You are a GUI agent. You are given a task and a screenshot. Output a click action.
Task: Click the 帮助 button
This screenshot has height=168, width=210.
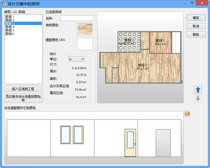[196, 35]
